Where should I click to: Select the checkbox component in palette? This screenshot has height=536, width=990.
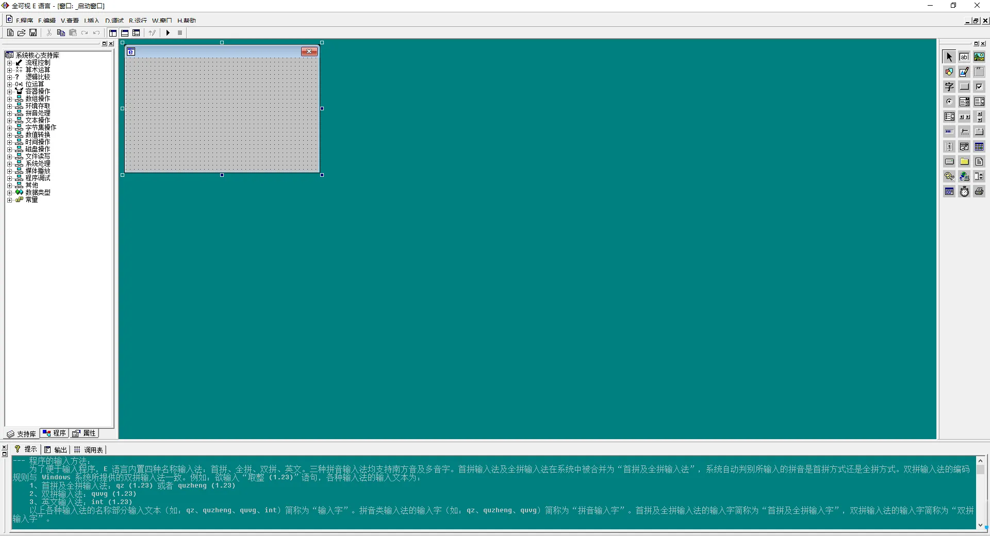979,87
